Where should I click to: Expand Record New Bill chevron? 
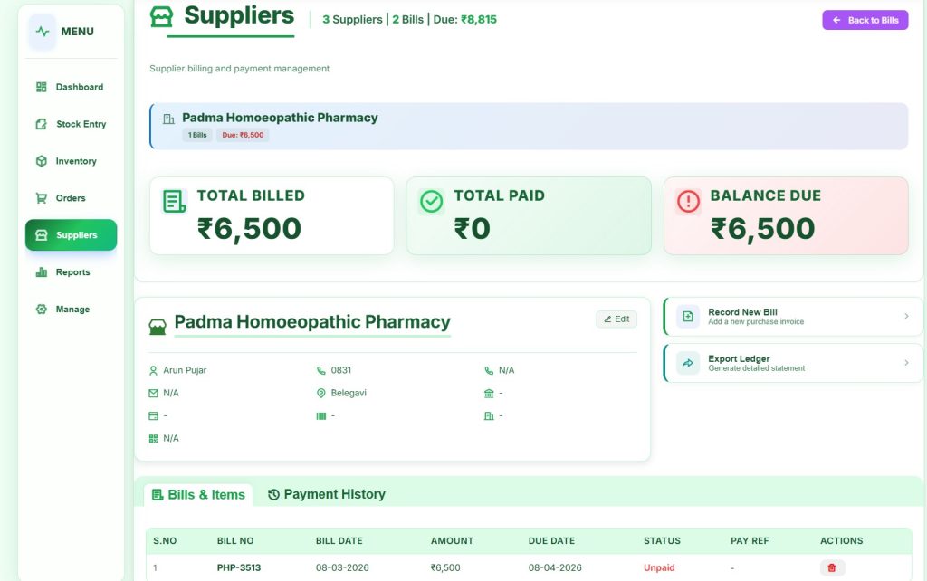pos(906,316)
